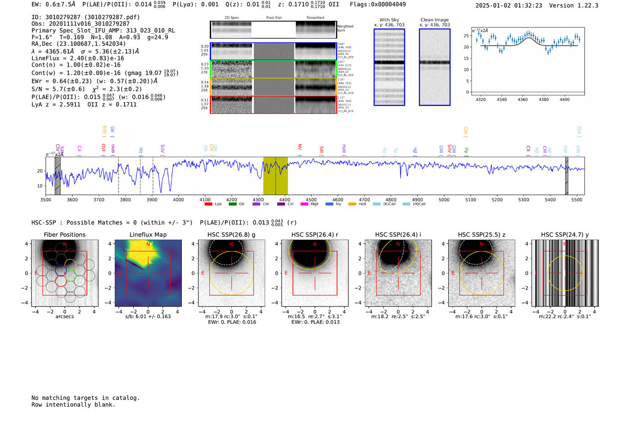Image resolution: width=630 pixels, height=429 pixels.
Task: Select the green-bordered 2D fiber spectrum row
Action: click(273, 69)
